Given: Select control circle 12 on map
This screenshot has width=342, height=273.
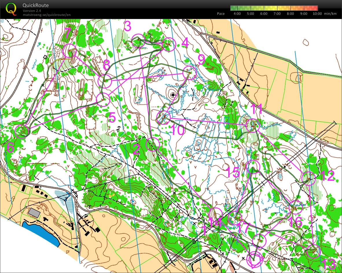Looking at the screenshot, I should [x=309, y=178].
